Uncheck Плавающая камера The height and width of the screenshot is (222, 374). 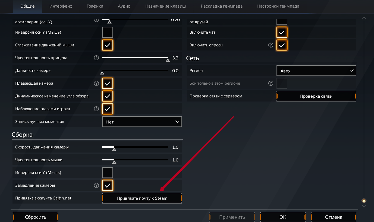click(108, 83)
